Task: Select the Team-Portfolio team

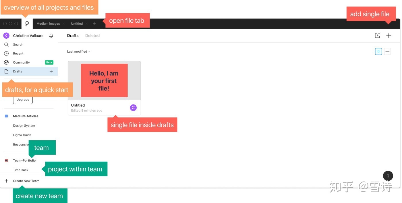Action: coord(24,161)
